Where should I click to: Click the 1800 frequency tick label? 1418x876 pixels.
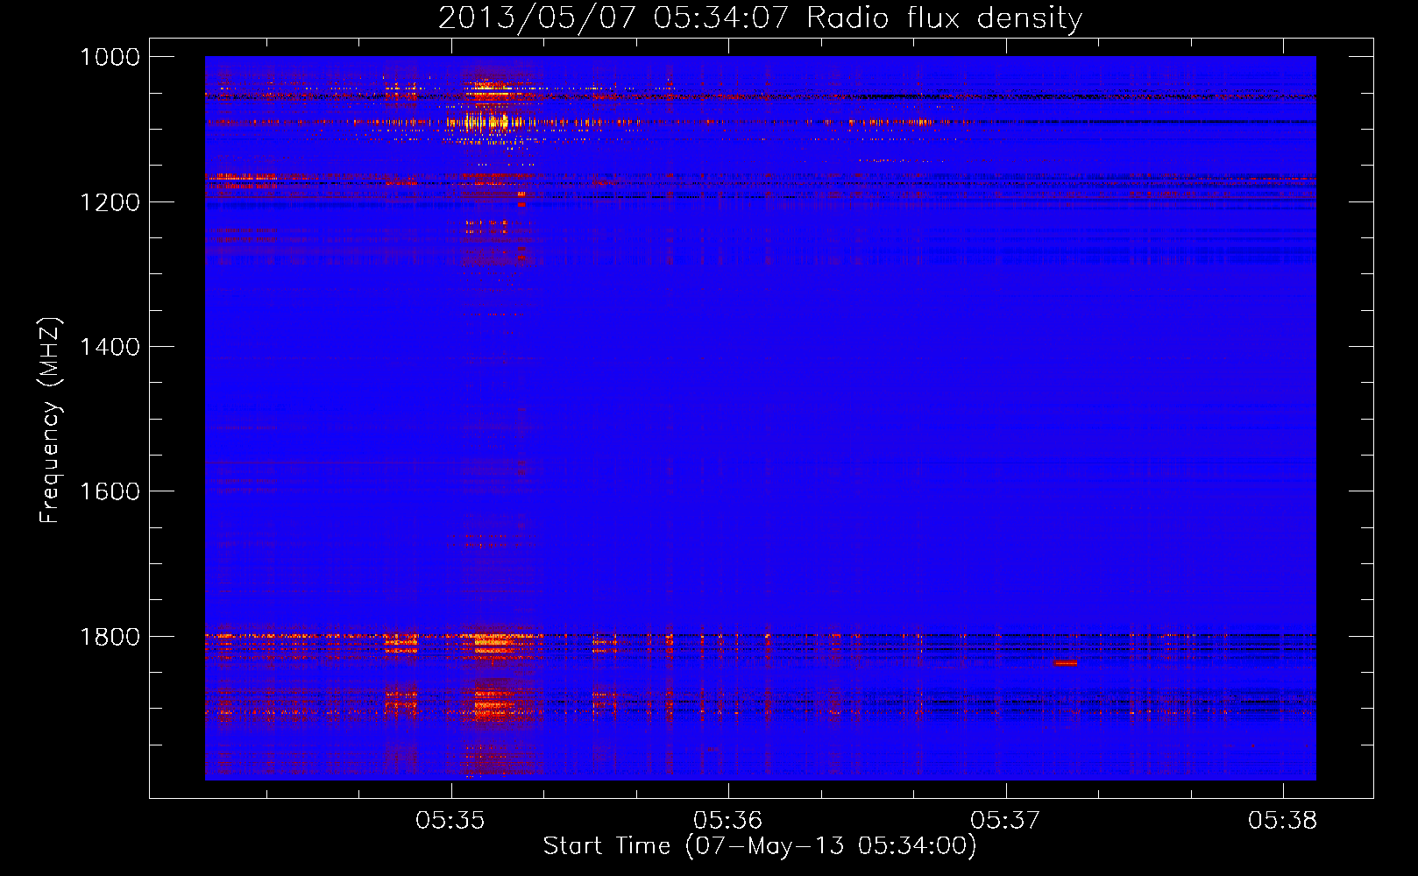(110, 637)
